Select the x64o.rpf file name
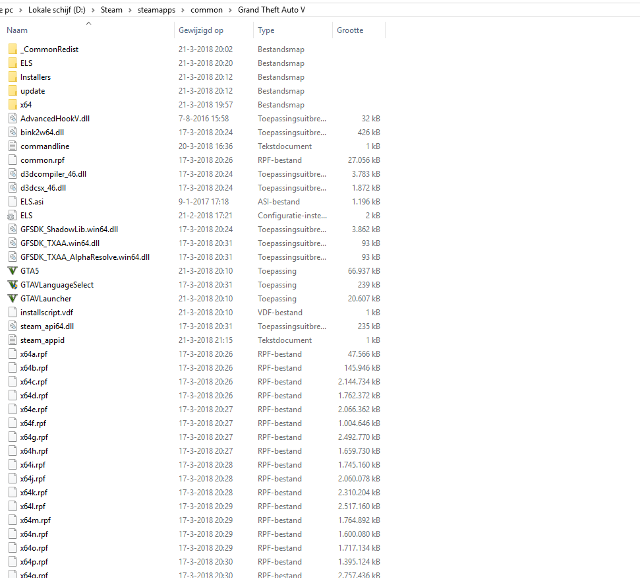 click(x=34, y=548)
